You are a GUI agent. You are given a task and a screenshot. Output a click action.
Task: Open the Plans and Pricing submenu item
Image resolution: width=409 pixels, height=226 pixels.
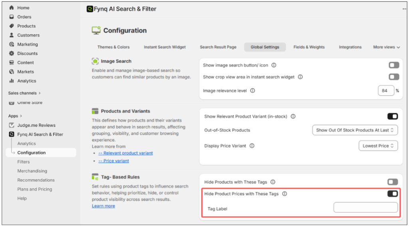pyautogui.click(x=35, y=189)
